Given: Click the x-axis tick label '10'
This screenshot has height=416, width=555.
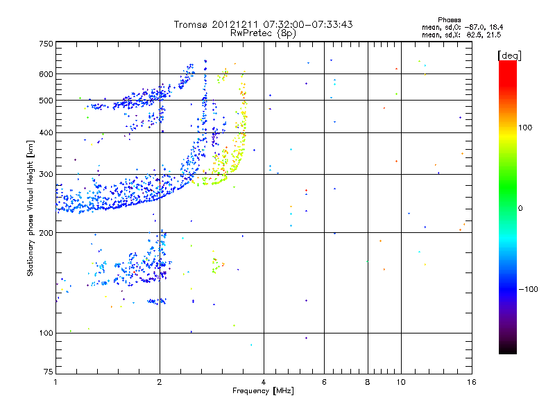Looking at the screenshot, I should [401, 382].
